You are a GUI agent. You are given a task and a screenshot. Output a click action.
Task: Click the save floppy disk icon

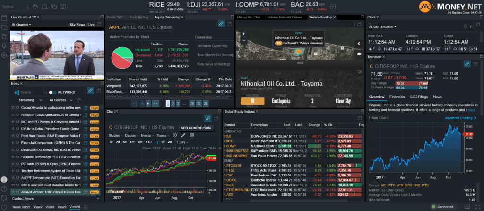click(x=64, y=7)
